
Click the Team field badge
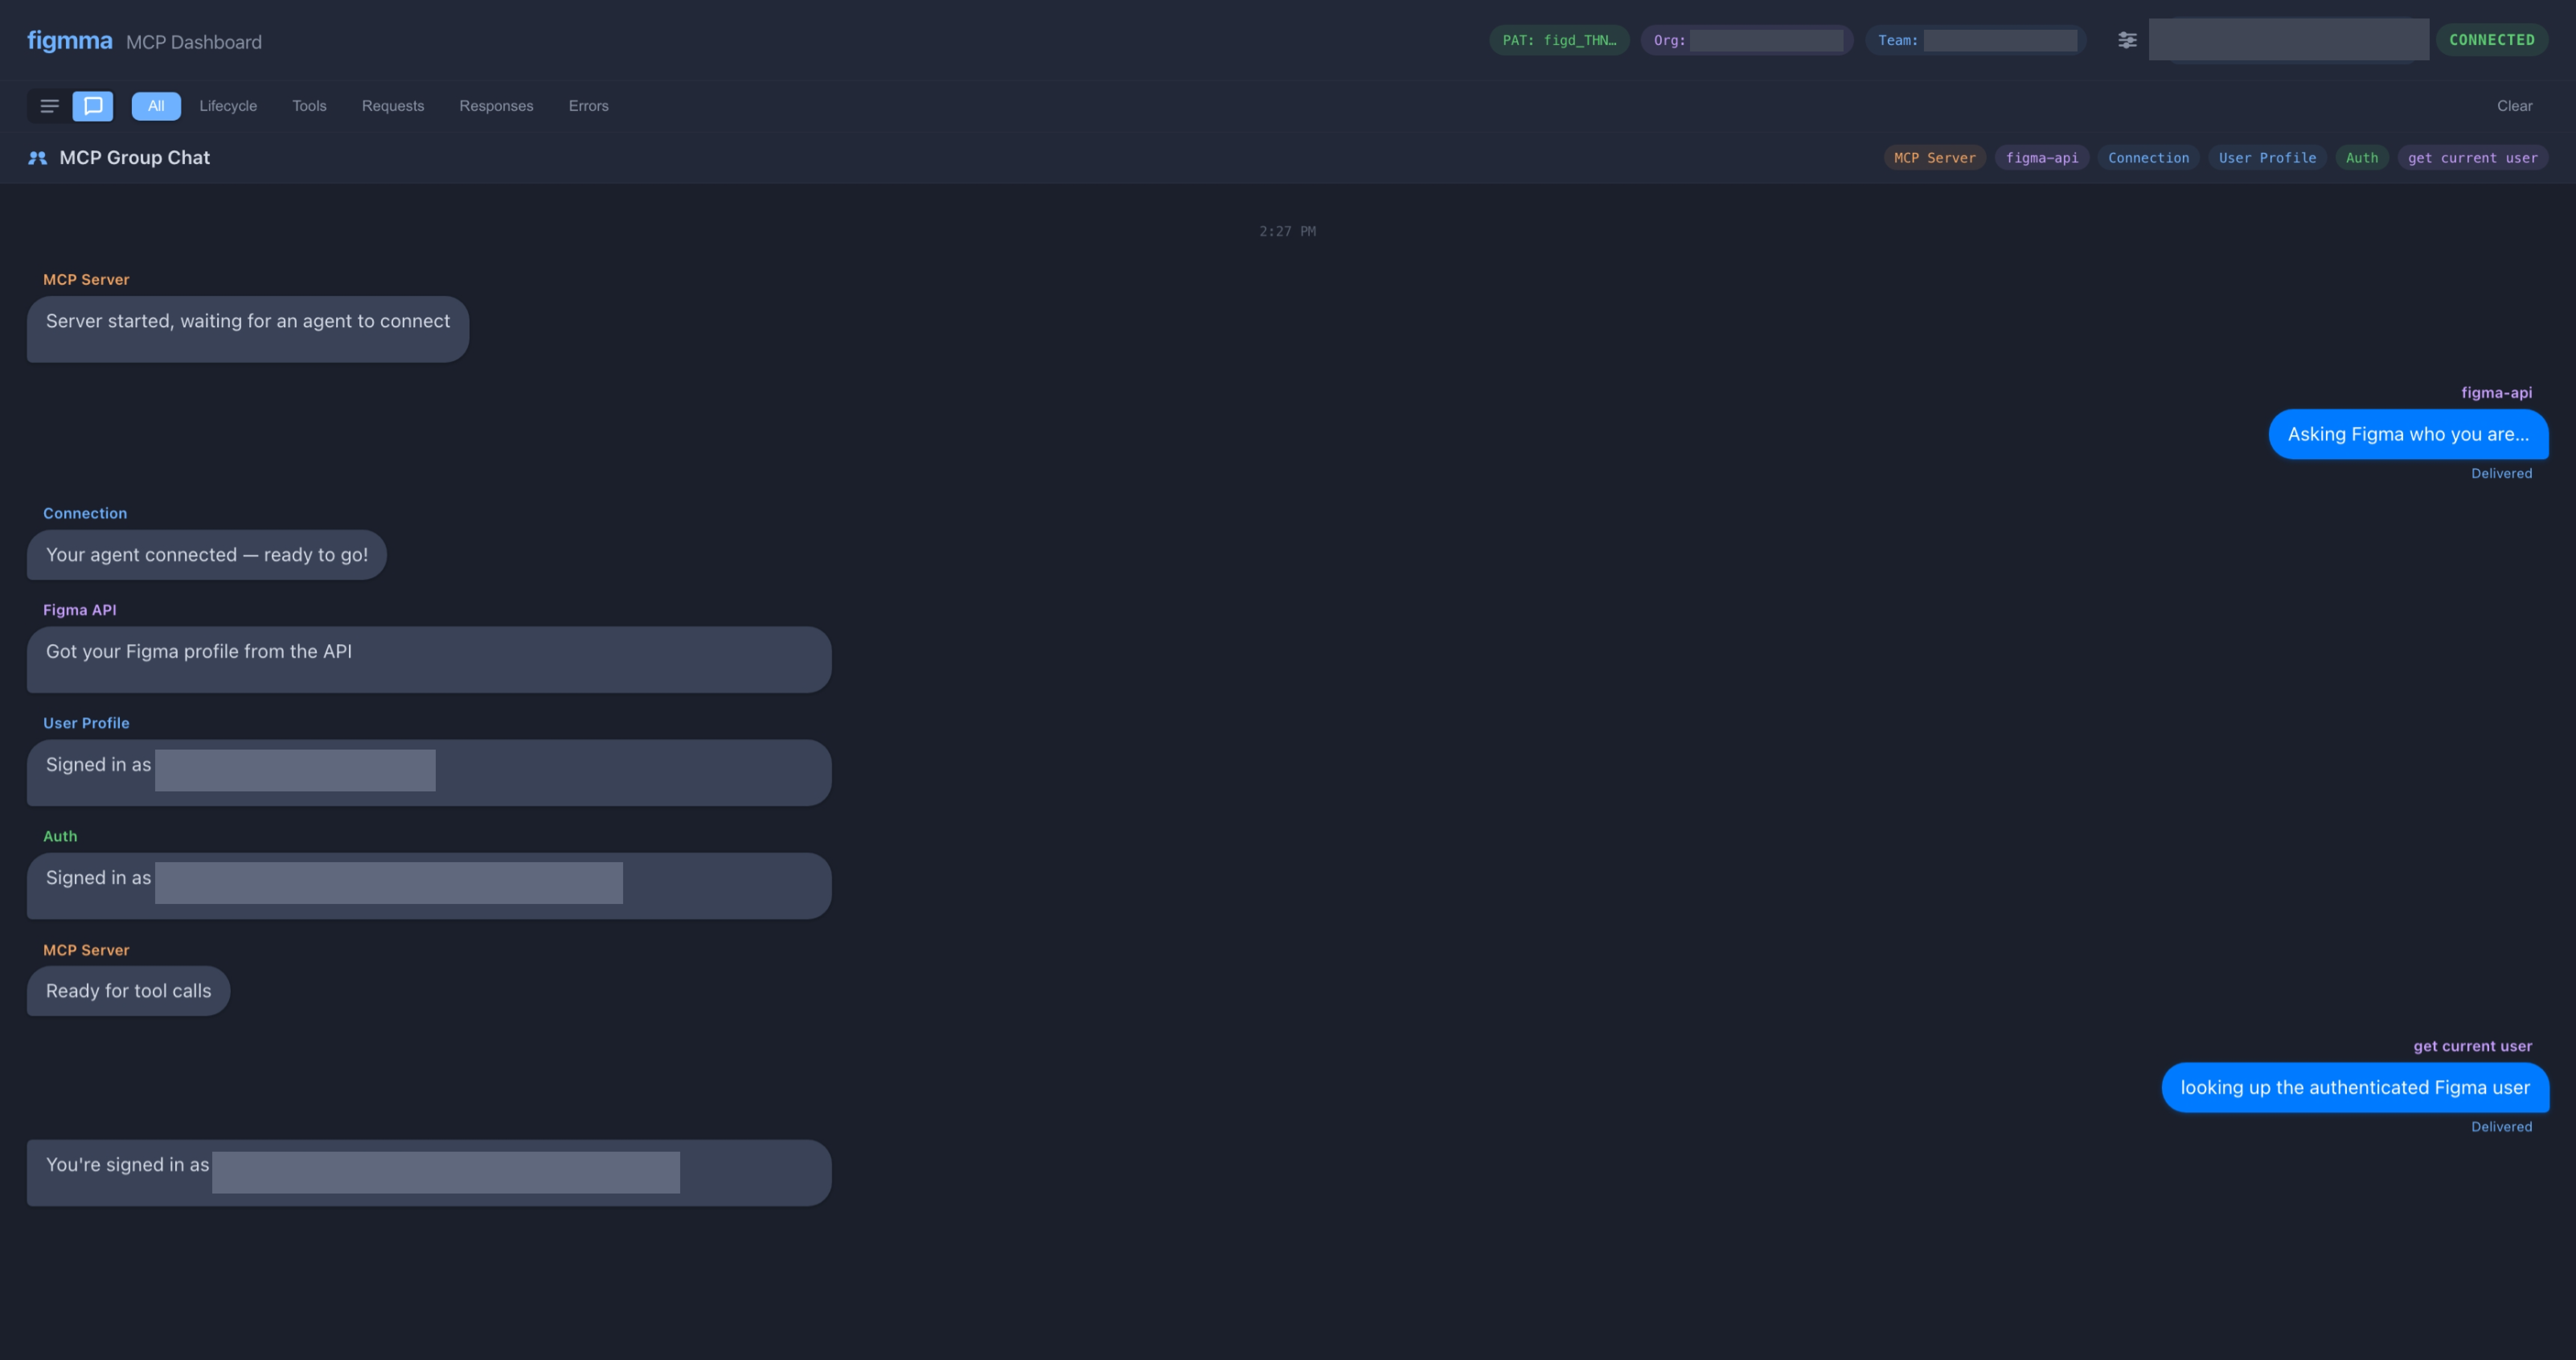click(x=1975, y=40)
